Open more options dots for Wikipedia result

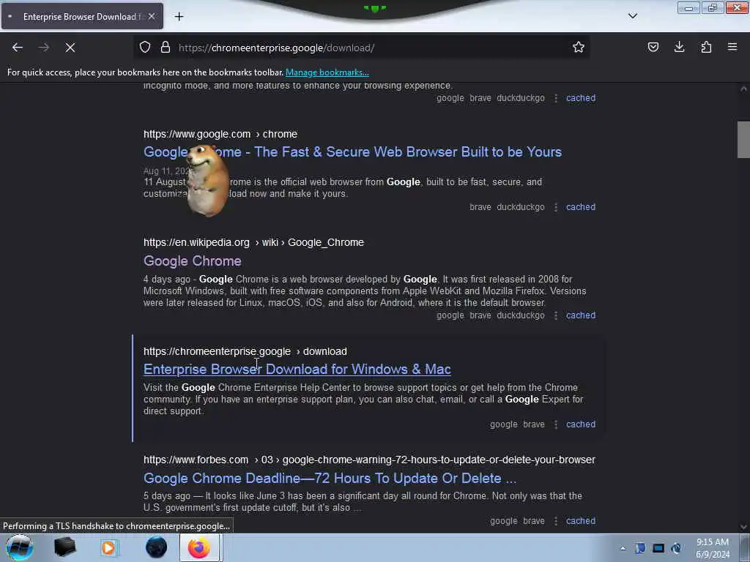coord(556,315)
